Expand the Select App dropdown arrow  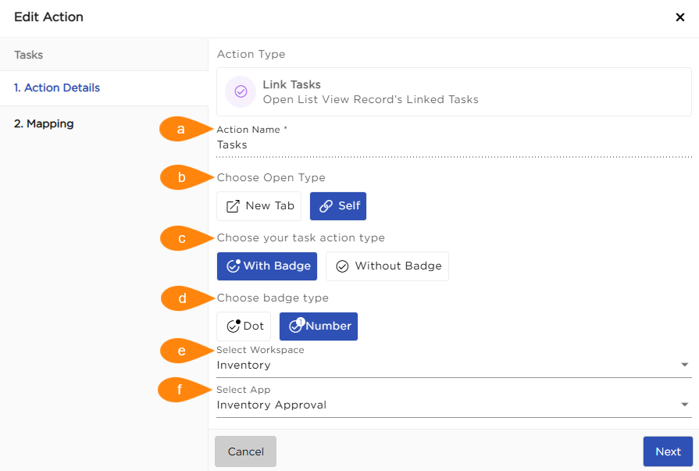click(684, 405)
